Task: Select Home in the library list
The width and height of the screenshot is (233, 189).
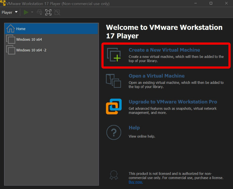Action: (52, 29)
